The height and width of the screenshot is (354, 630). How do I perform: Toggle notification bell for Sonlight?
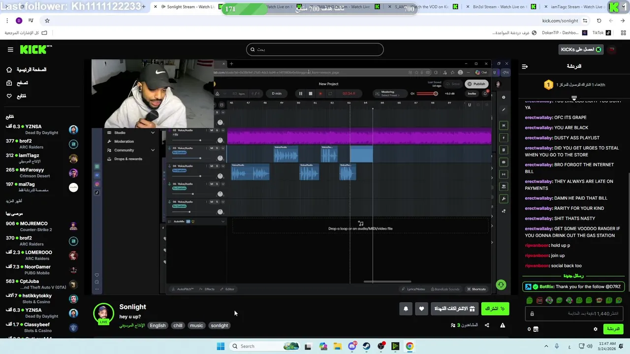tap(406, 309)
